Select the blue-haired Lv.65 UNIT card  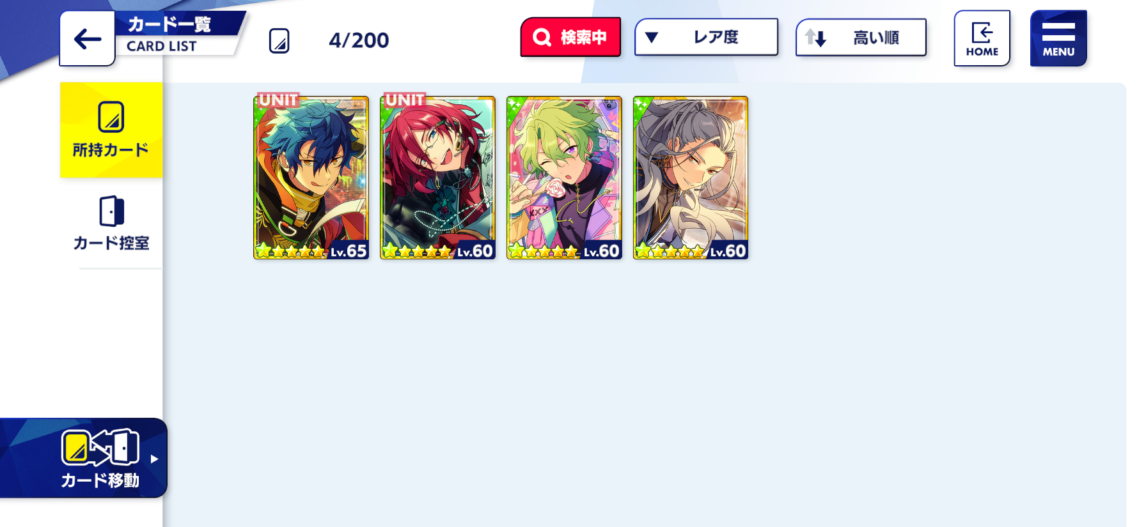tap(311, 177)
